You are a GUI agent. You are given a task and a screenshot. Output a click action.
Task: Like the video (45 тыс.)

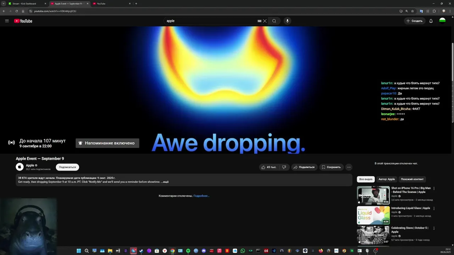[x=268, y=167]
